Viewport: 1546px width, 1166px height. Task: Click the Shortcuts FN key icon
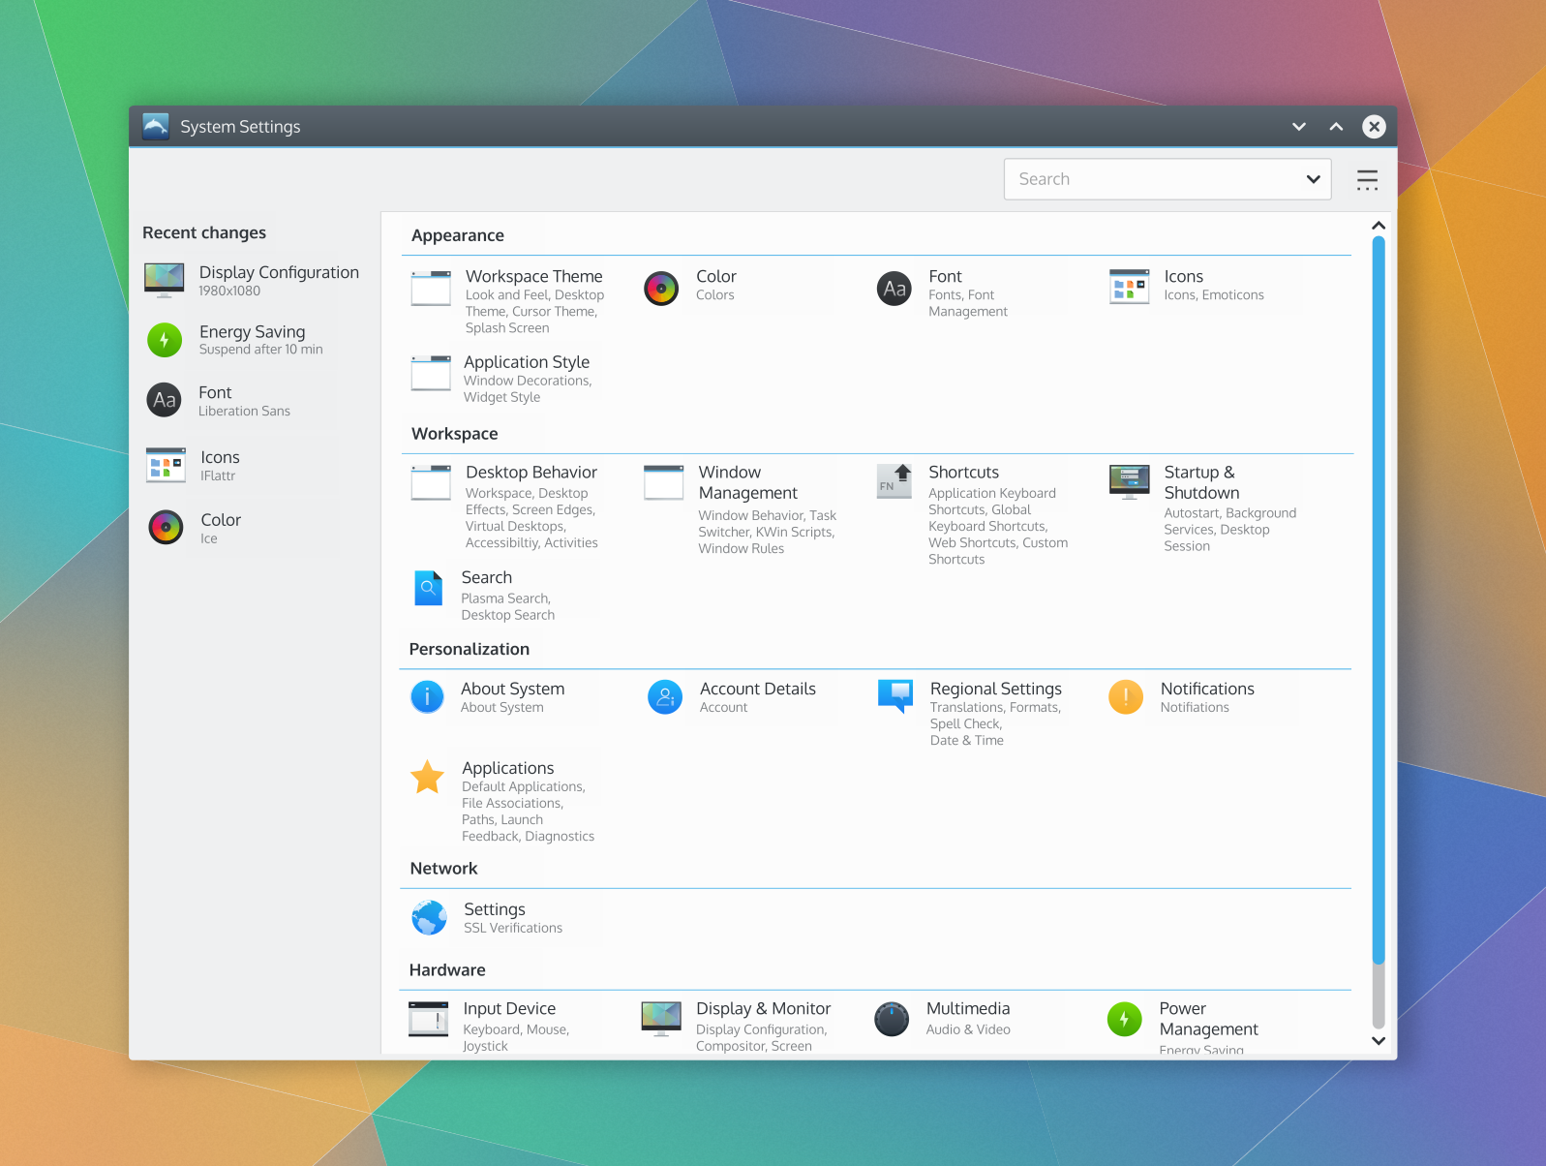click(894, 481)
